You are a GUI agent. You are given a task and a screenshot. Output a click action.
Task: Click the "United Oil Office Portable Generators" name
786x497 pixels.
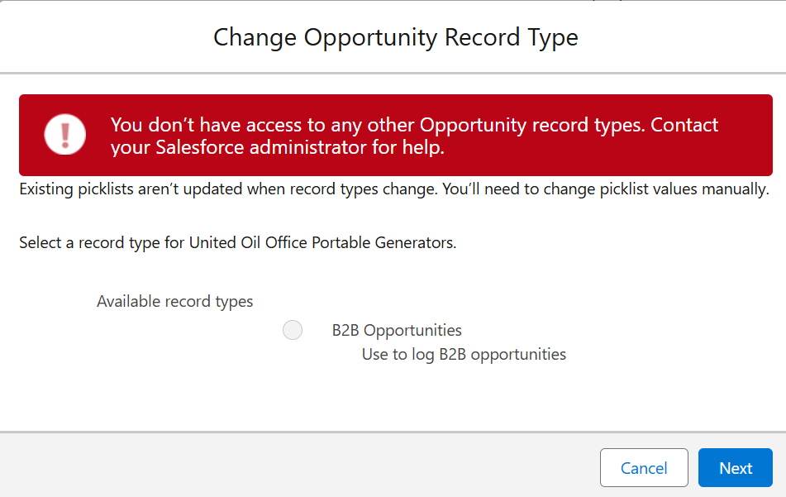[322, 243]
